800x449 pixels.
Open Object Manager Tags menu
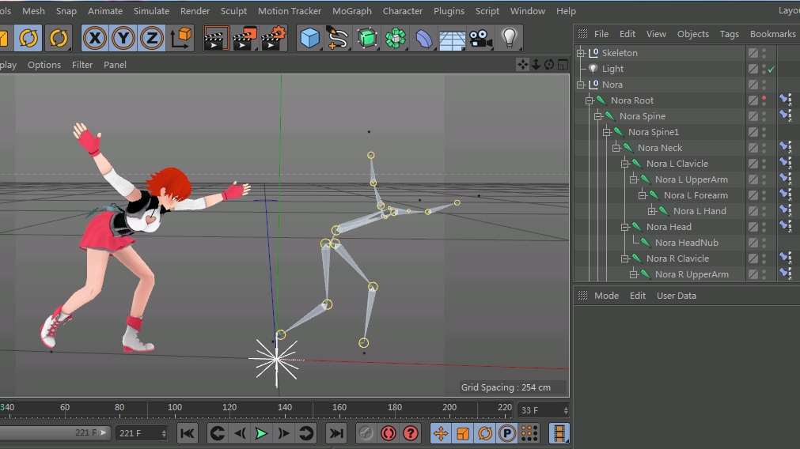(x=729, y=34)
